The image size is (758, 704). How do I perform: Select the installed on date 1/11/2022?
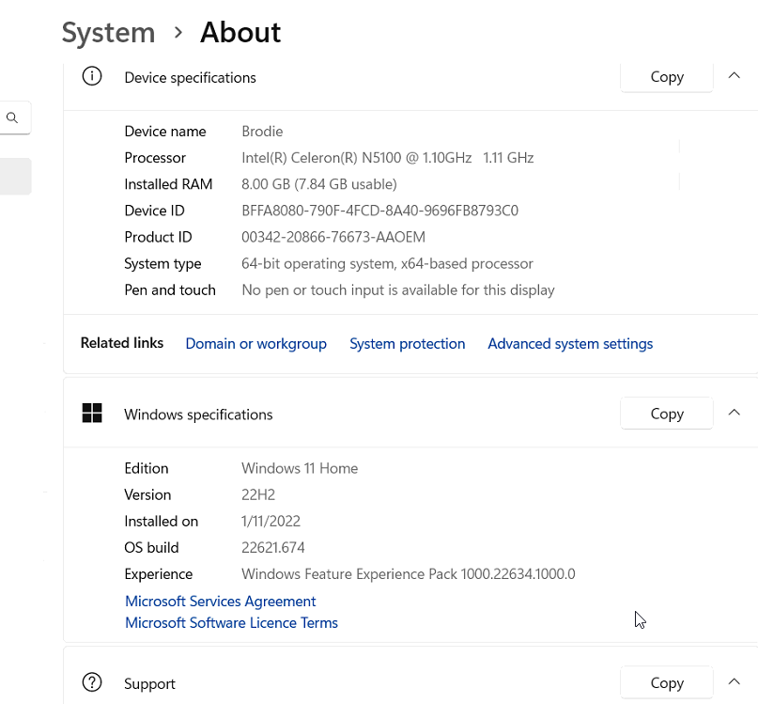271,521
